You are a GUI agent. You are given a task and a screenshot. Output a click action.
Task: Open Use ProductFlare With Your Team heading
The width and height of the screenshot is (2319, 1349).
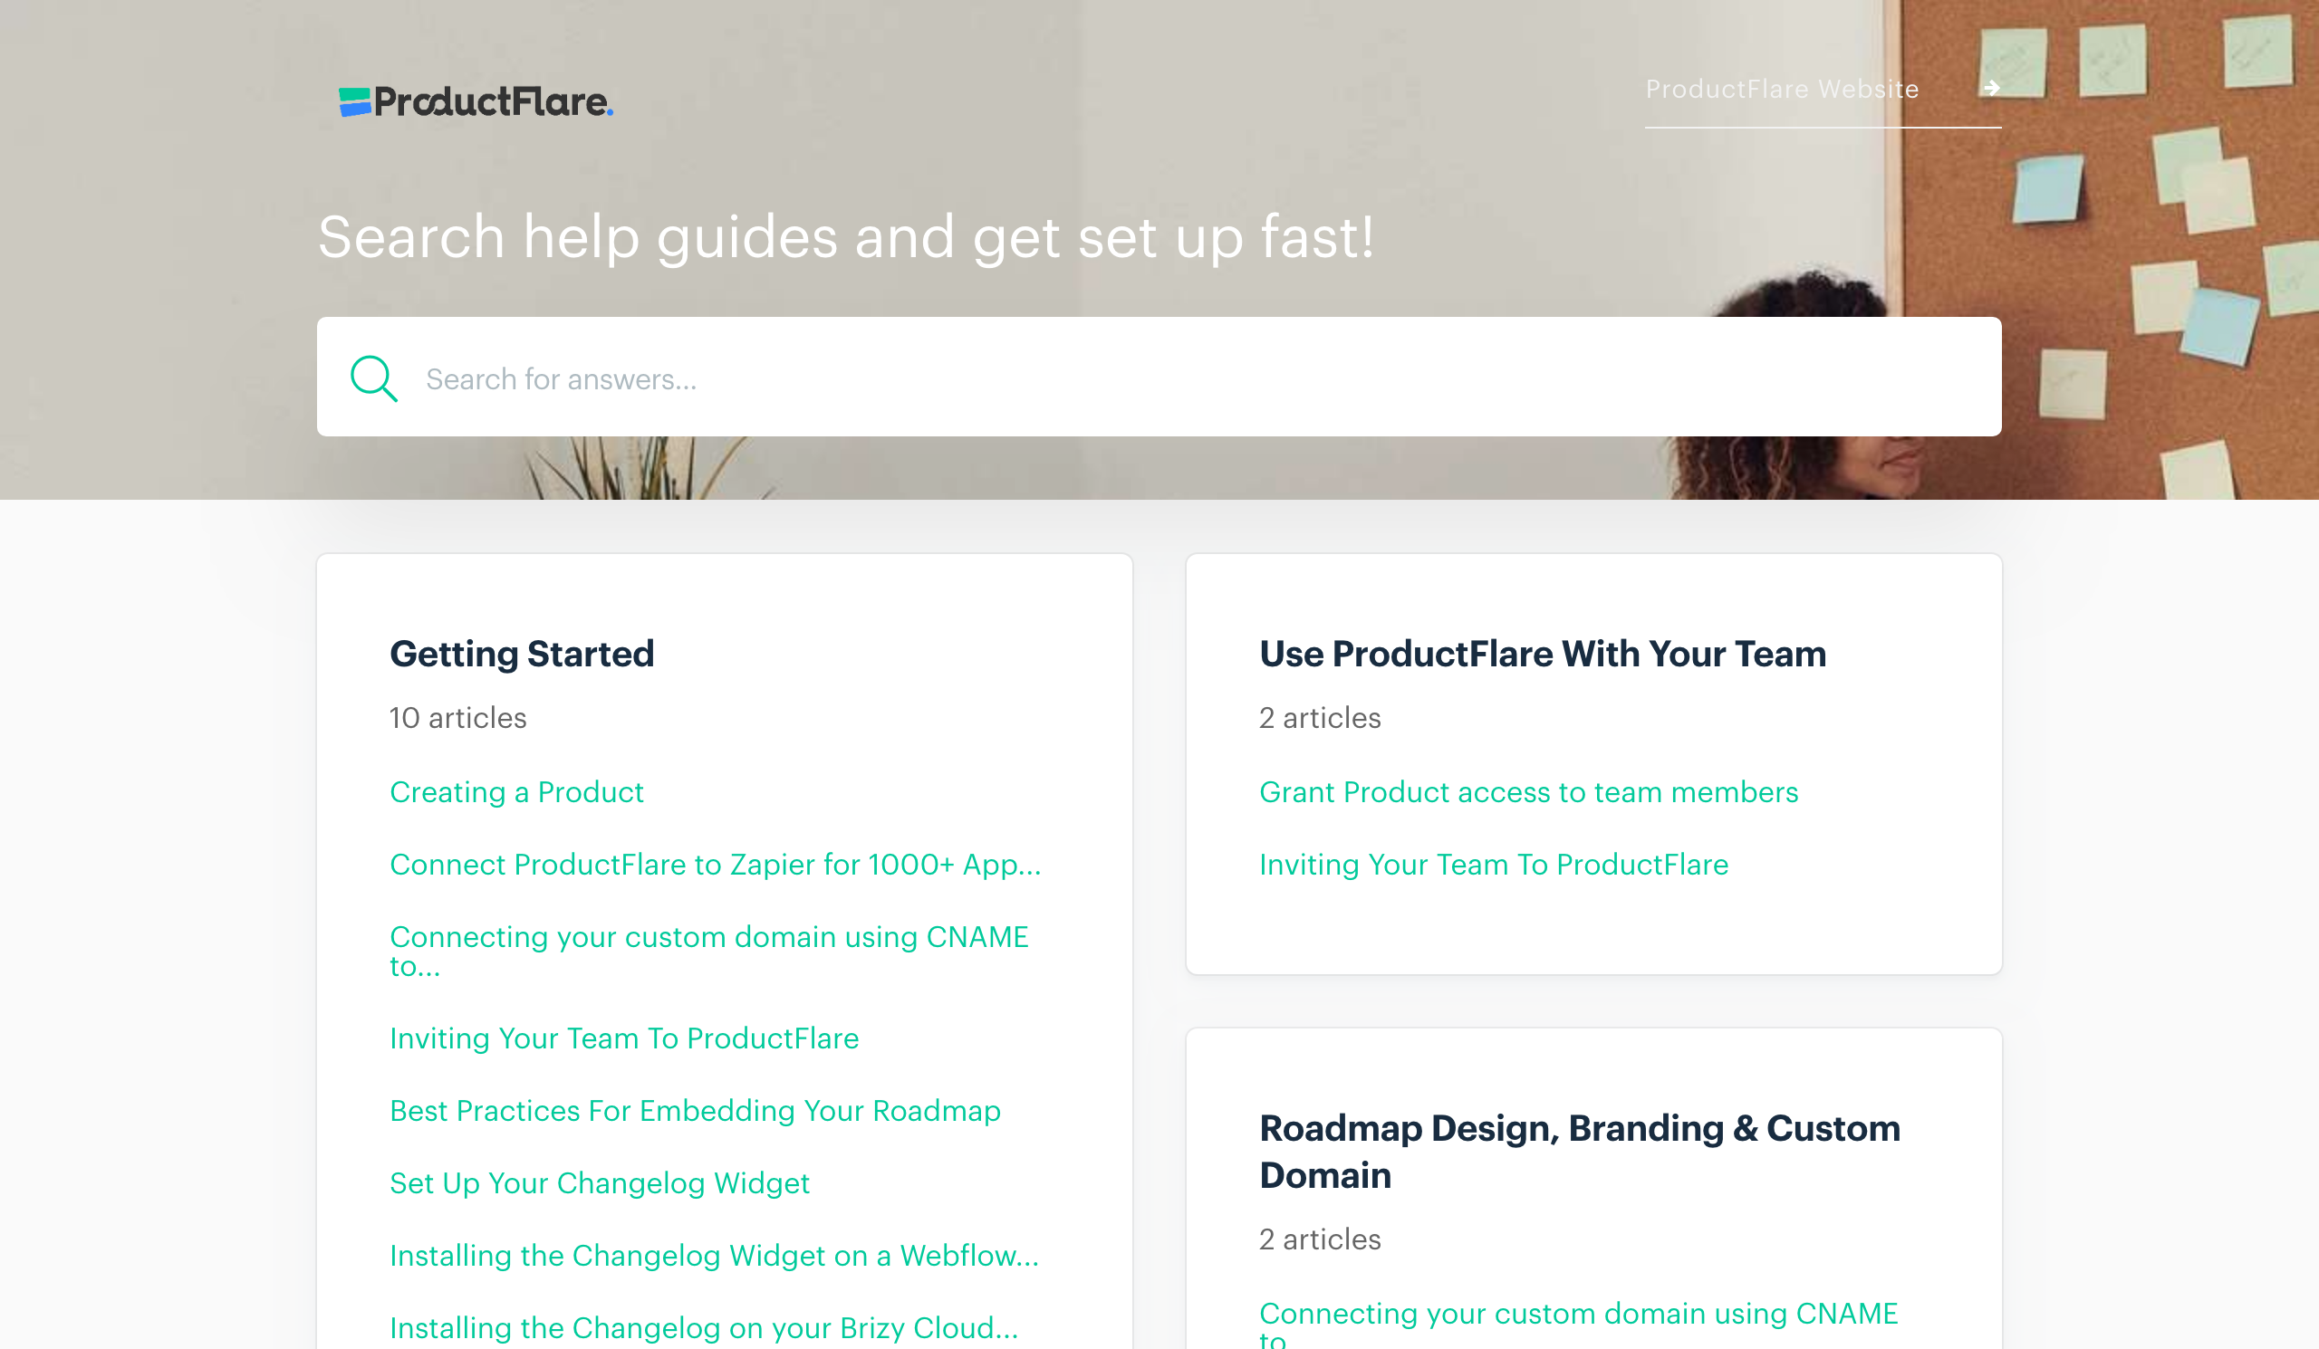pyautogui.click(x=1543, y=654)
